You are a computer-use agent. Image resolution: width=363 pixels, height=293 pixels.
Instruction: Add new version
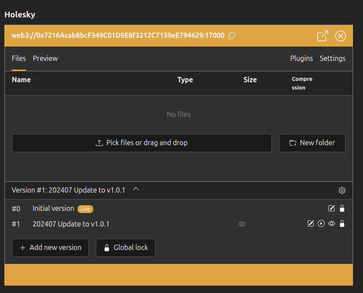pyautogui.click(x=50, y=248)
